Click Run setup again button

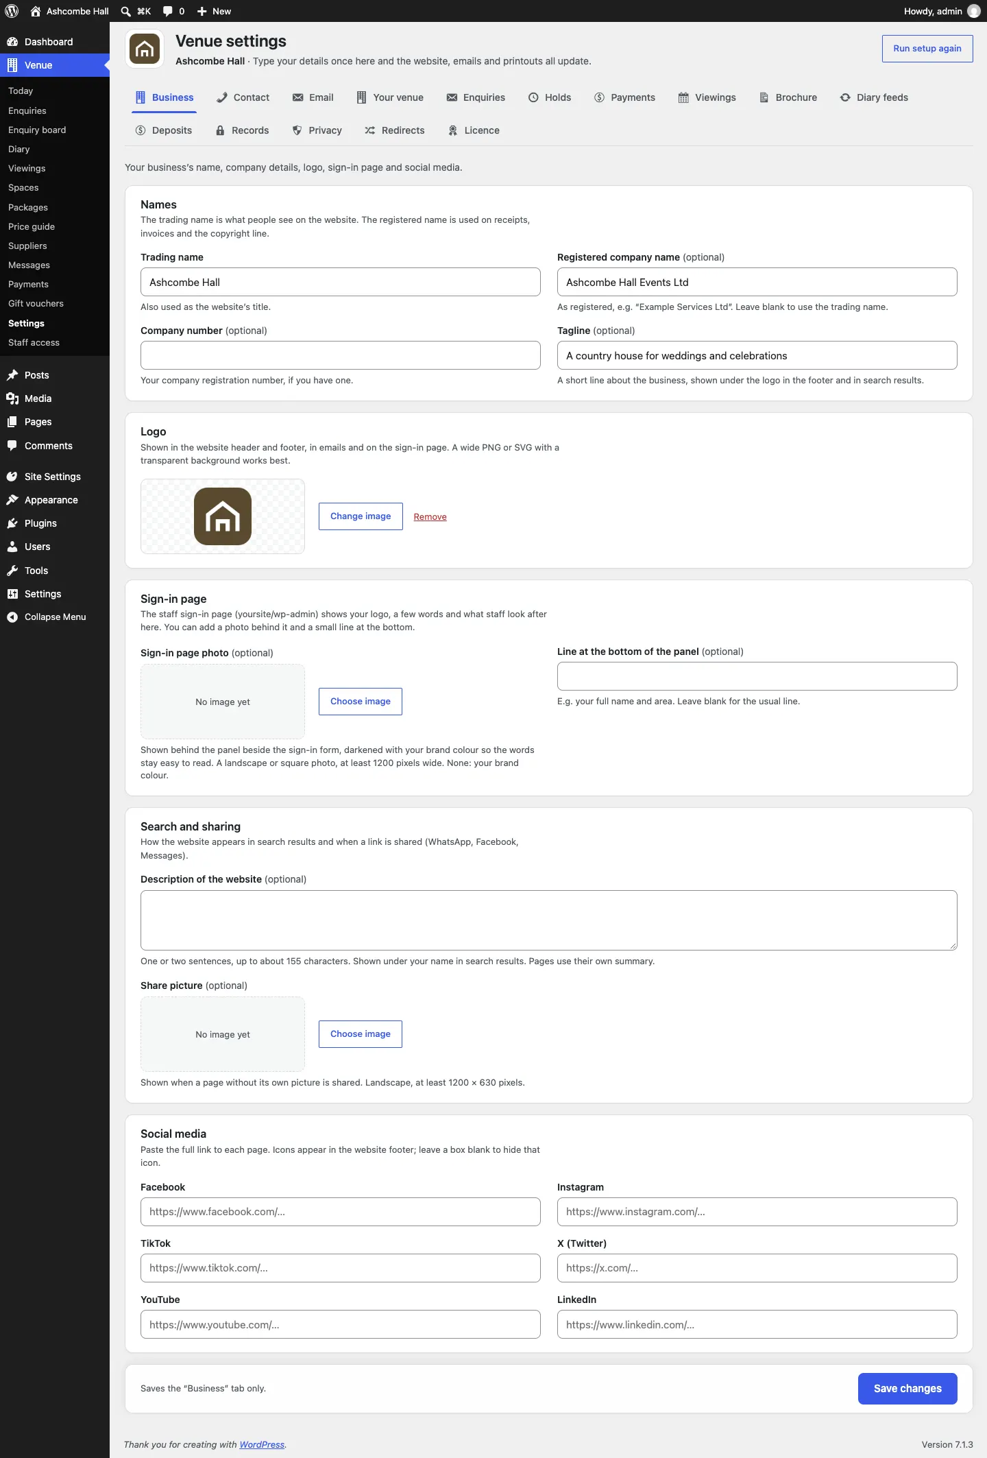[927, 49]
